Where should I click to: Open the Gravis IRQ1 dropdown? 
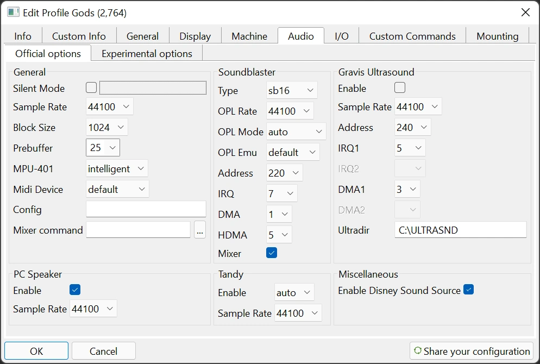tap(410, 148)
